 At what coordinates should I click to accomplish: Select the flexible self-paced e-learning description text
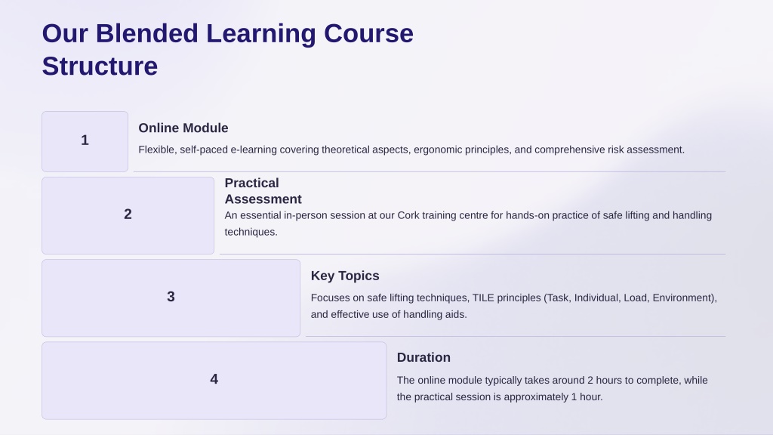coord(411,150)
